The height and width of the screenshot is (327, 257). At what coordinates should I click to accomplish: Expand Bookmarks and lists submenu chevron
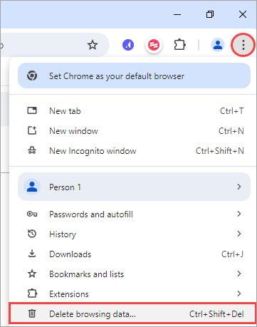239,274
